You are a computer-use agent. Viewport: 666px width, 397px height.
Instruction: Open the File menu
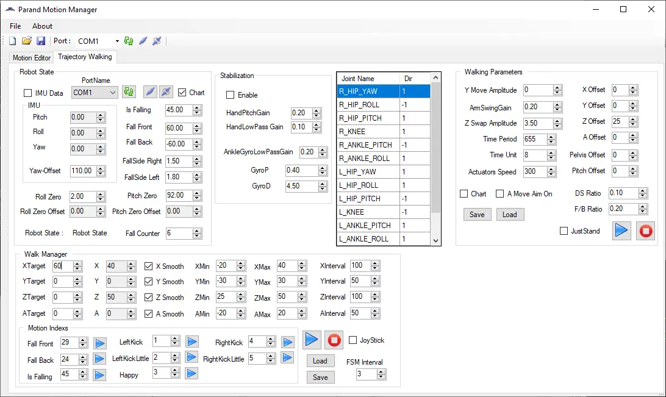[x=15, y=26]
